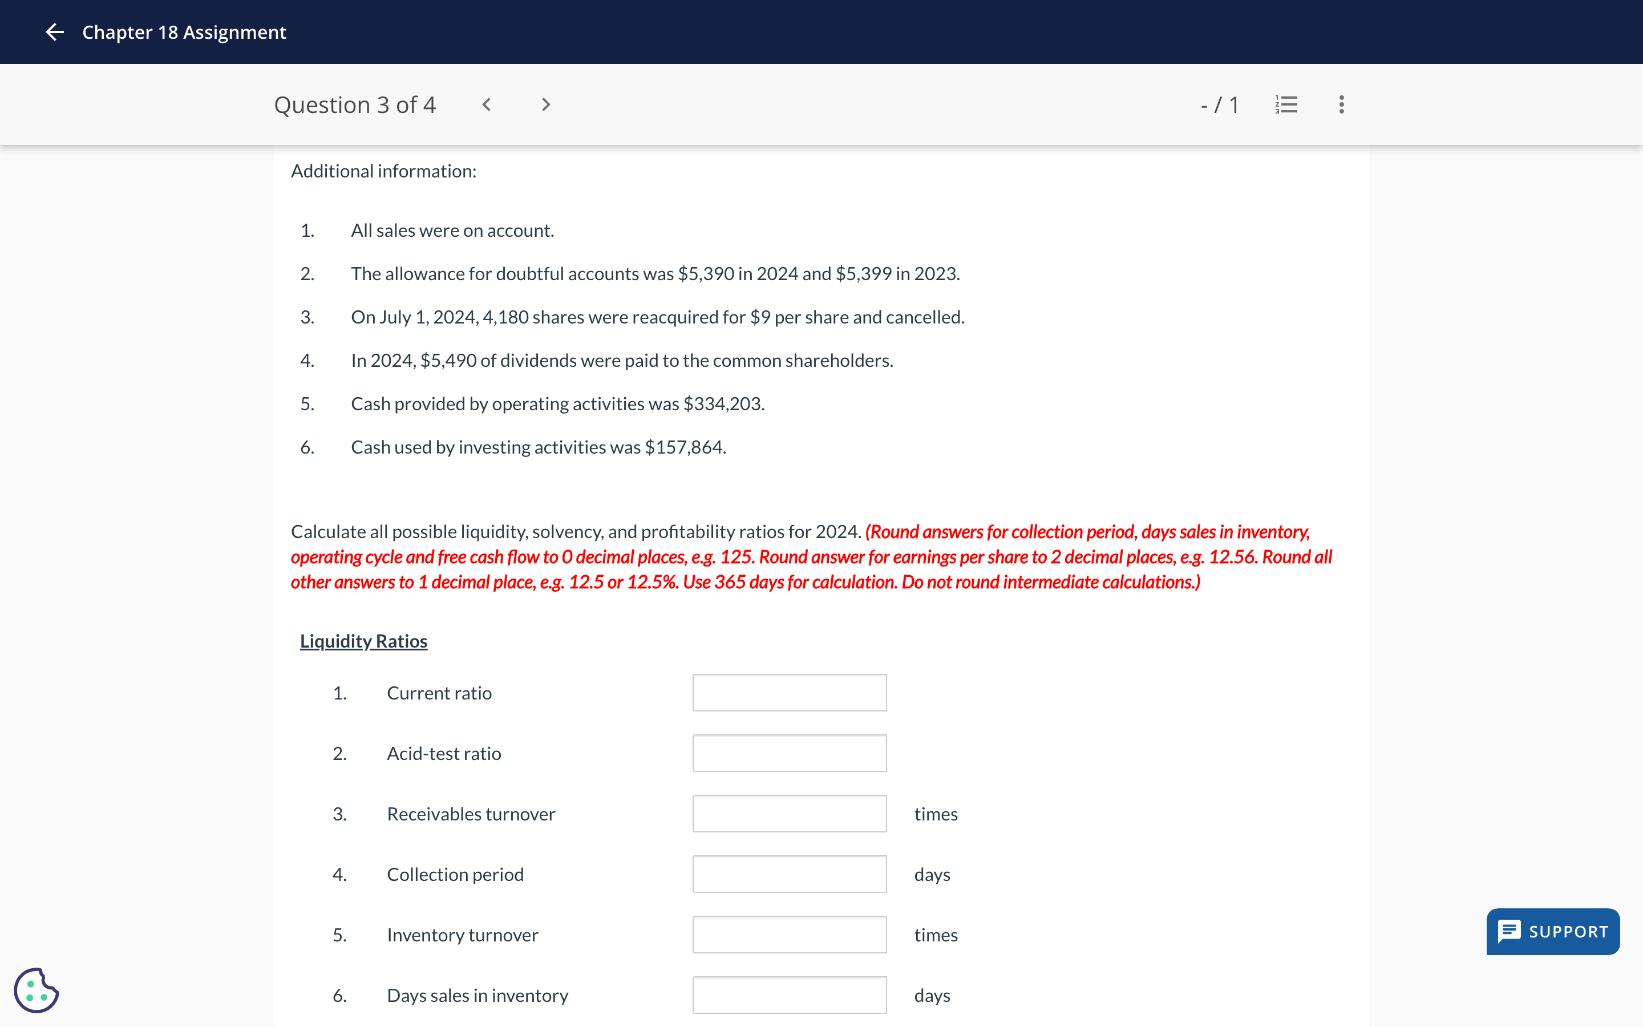Click the Inventory turnover input field

790,933
